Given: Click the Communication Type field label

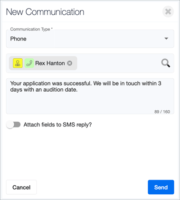Looking at the screenshot, I should click(x=31, y=29).
